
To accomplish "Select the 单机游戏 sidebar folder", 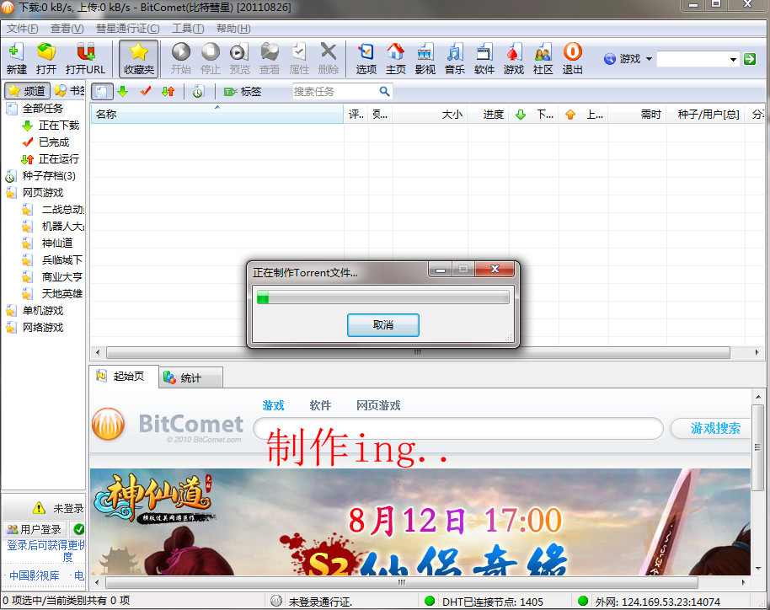I will pos(43,310).
